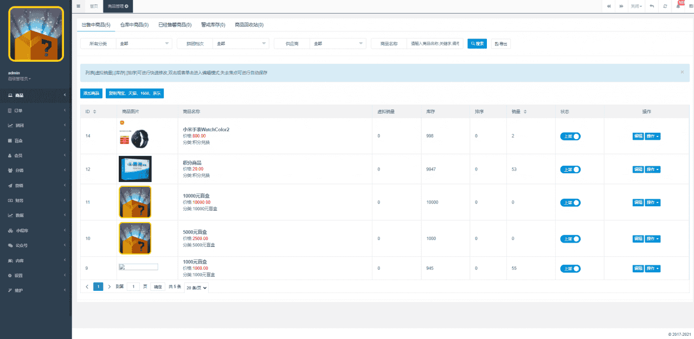Turn off 上架 switch for 1000元盲盒

point(570,269)
